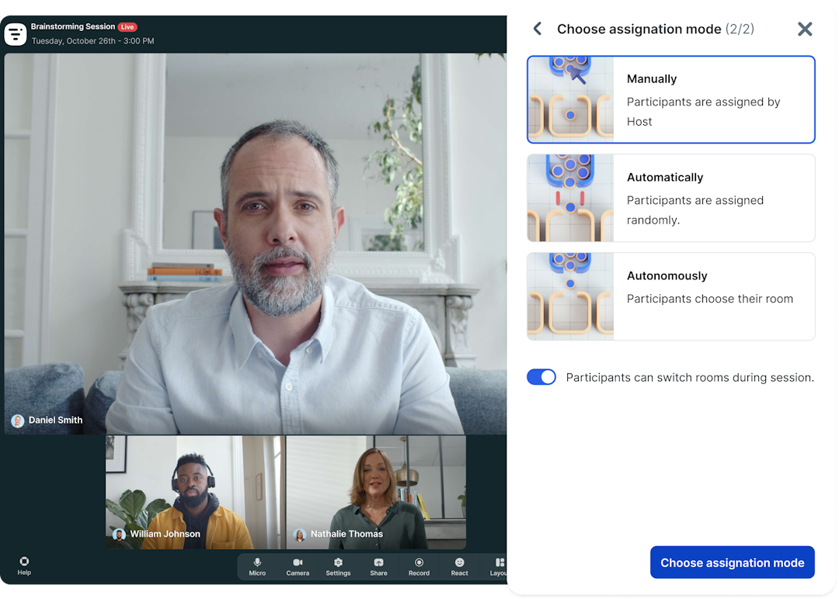Select William Johnson's video thumbnail
The width and height of the screenshot is (839, 599).
point(195,492)
